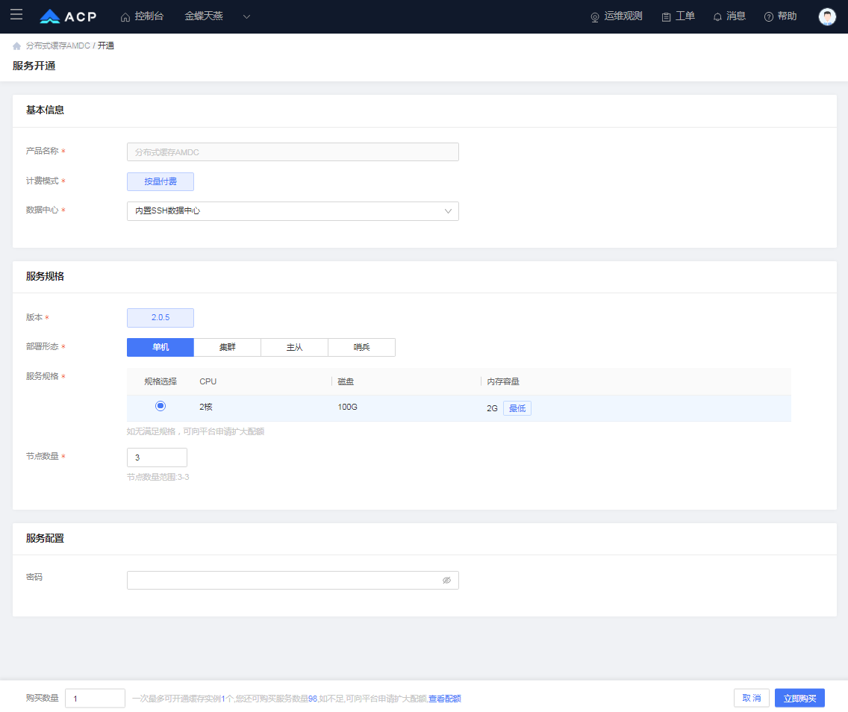This screenshot has height=712, width=848.
Task: Click the 磁盘 column header
Action: point(346,381)
